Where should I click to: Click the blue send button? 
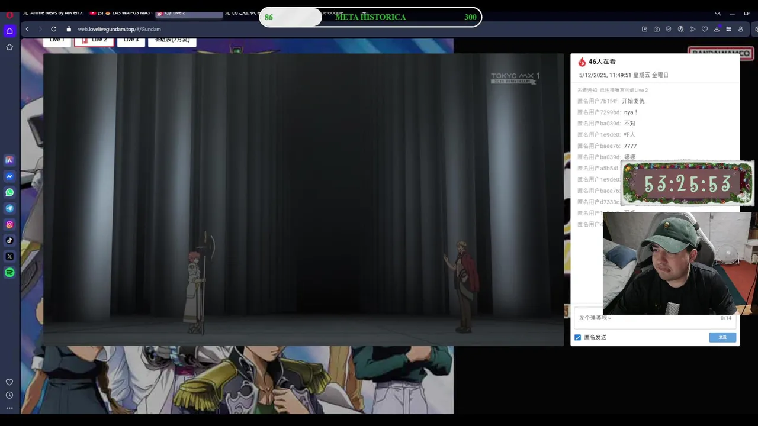tap(722, 337)
